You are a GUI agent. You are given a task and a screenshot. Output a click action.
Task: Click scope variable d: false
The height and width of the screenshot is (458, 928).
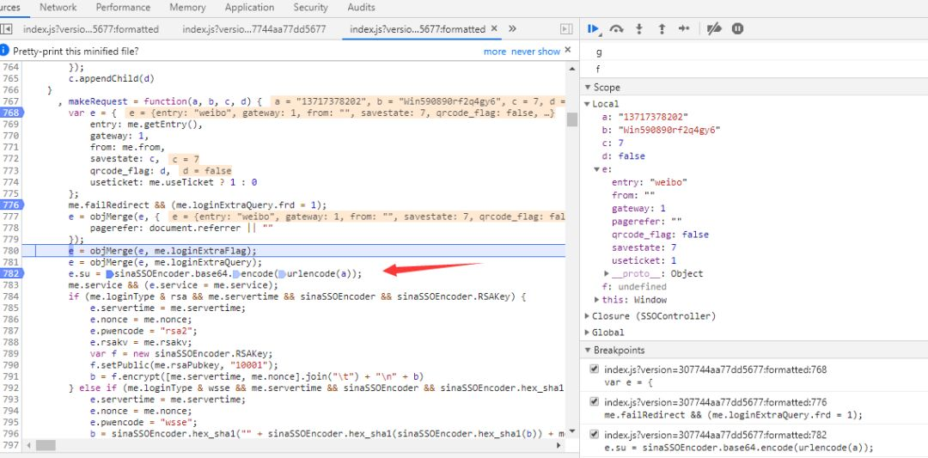623,156
